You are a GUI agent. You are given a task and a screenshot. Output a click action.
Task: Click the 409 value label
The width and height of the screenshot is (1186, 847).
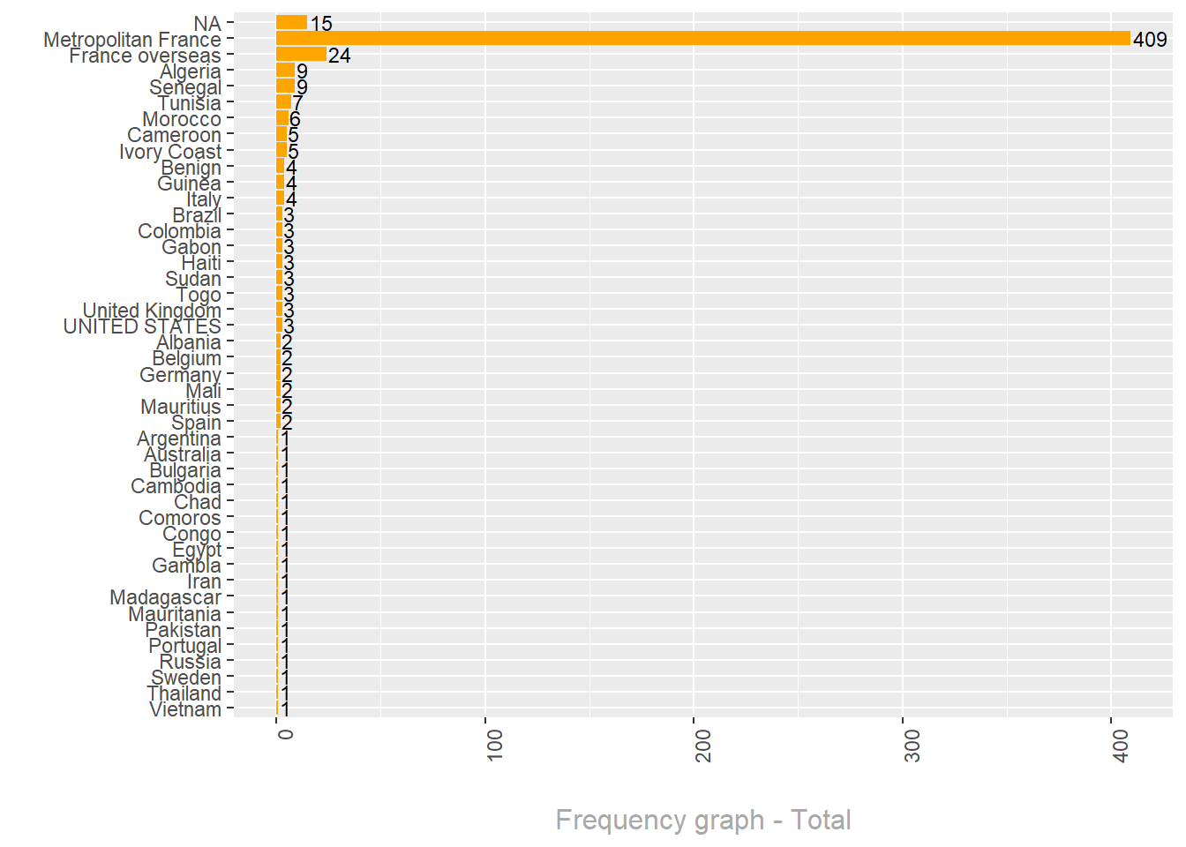pos(1150,40)
